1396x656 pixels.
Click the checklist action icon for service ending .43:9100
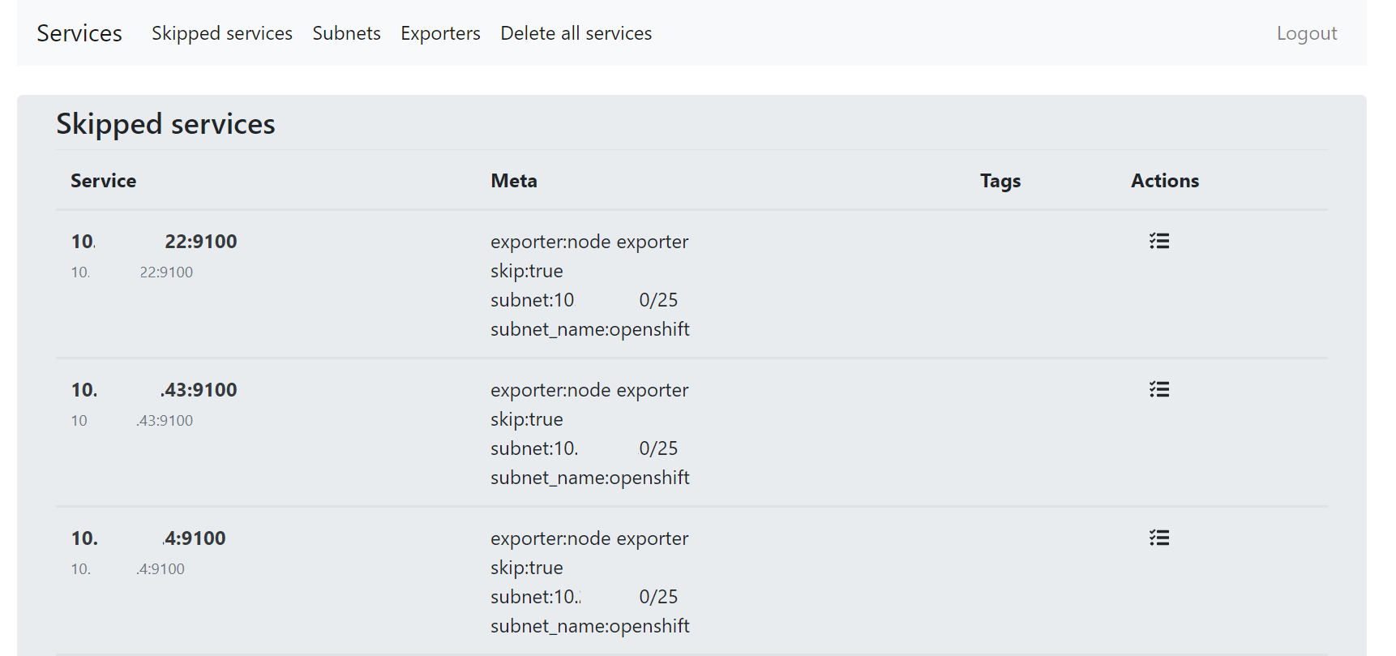pos(1158,389)
